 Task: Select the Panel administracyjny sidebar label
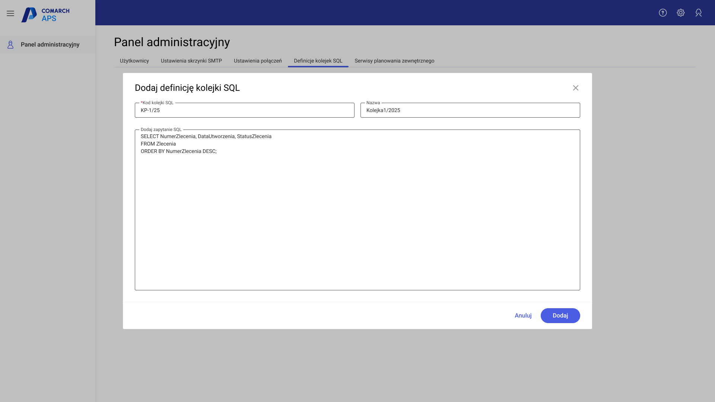(50, 45)
